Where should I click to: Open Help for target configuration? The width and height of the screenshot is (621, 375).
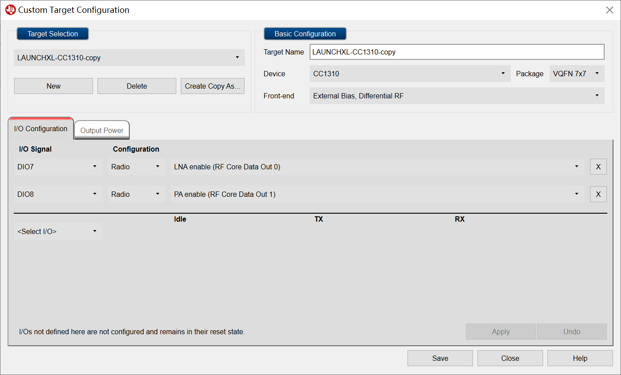[580, 358]
